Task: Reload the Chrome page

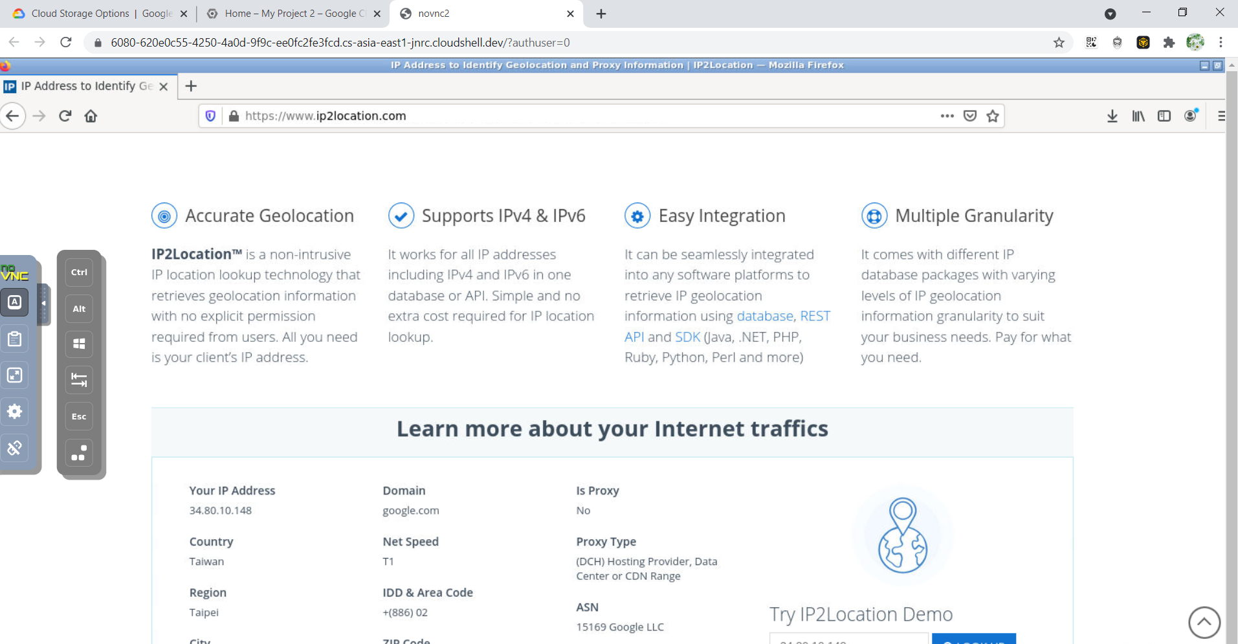Action: (x=65, y=42)
